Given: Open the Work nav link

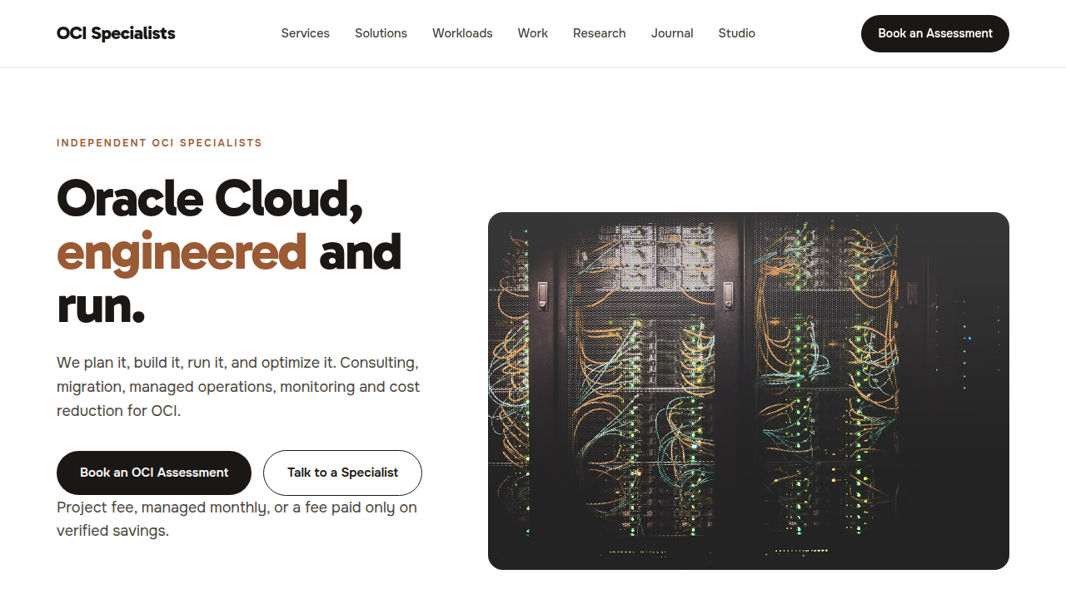Looking at the screenshot, I should click(x=533, y=33).
